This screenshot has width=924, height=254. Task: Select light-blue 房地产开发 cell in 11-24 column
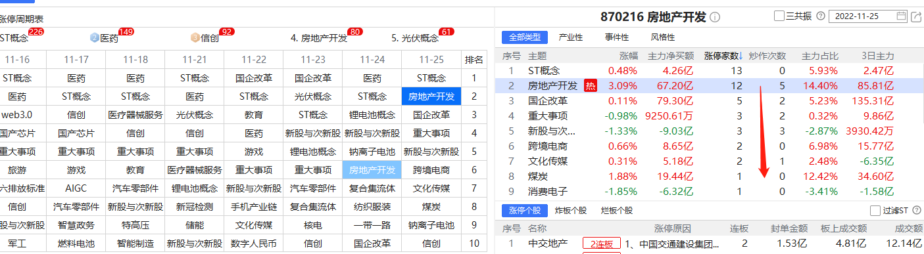pyautogui.click(x=372, y=170)
